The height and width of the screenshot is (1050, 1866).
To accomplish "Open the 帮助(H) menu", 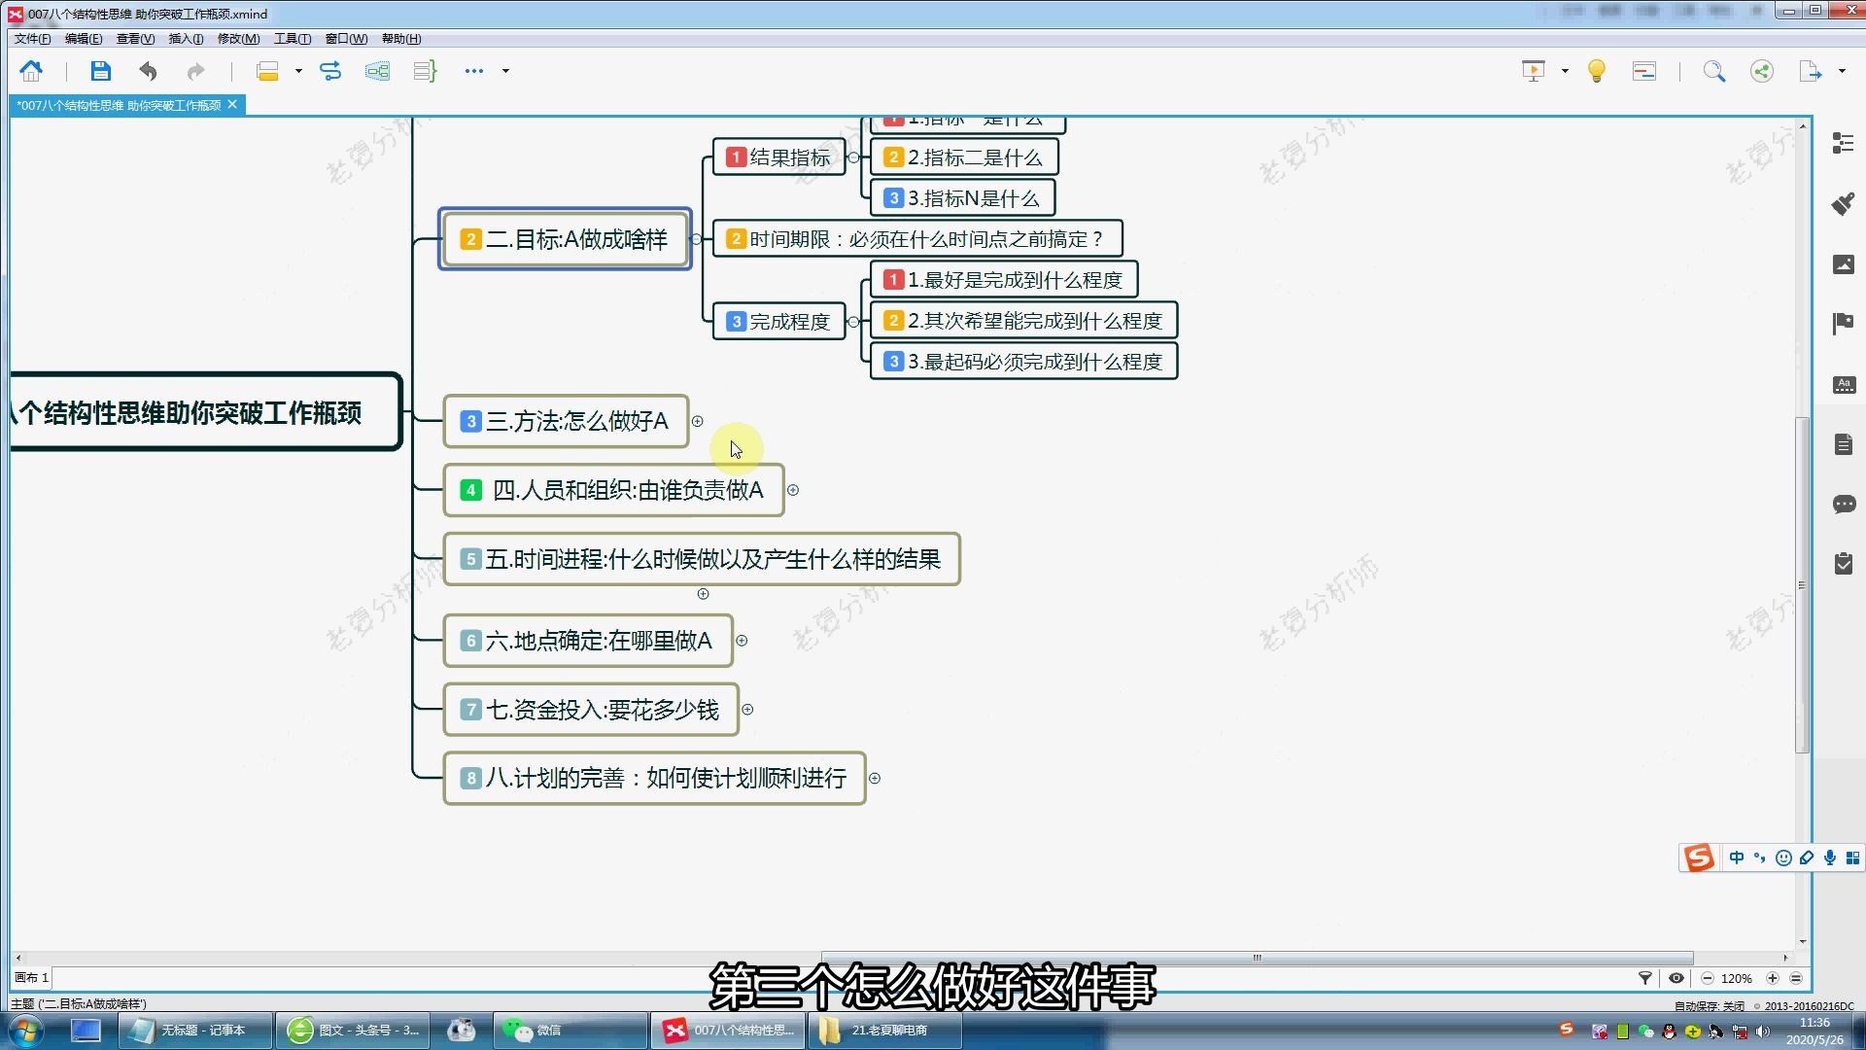I will [401, 39].
